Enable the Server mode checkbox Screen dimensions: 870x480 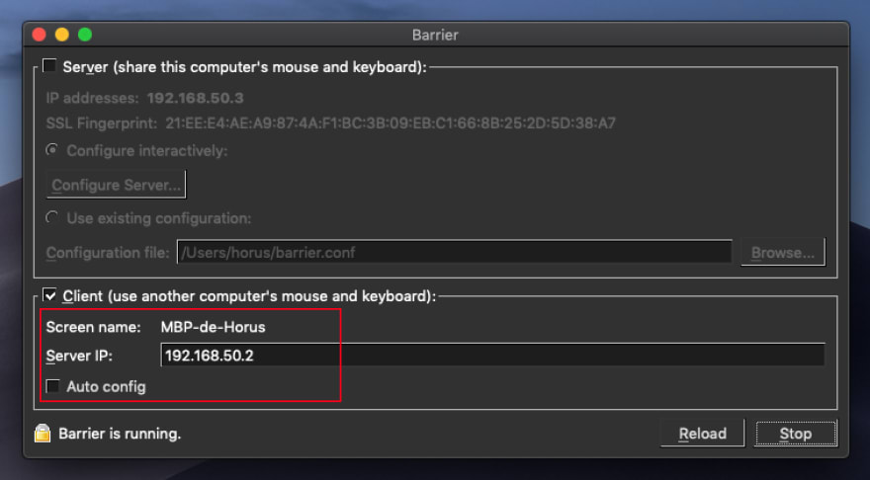[50, 67]
